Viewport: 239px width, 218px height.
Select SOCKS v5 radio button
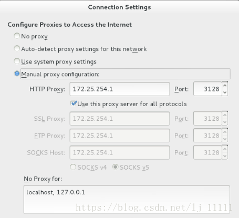(116, 167)
